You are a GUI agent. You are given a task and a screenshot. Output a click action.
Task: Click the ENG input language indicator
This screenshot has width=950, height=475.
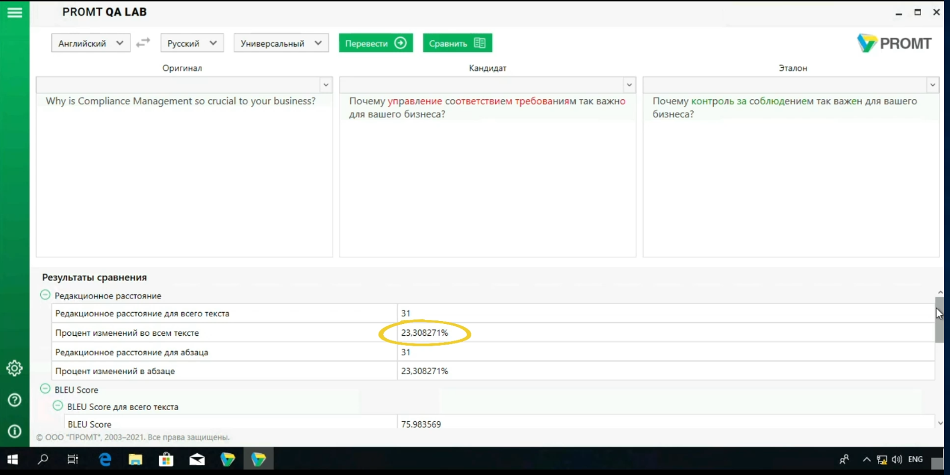click(916, 460)
